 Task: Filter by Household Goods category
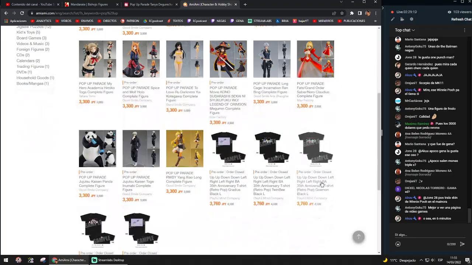35,78
